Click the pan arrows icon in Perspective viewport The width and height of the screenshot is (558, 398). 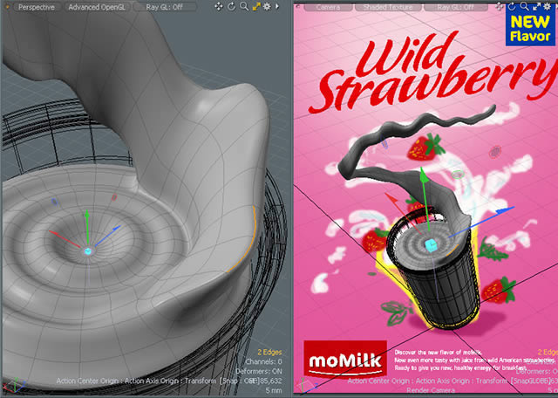(x=219, y=6)
